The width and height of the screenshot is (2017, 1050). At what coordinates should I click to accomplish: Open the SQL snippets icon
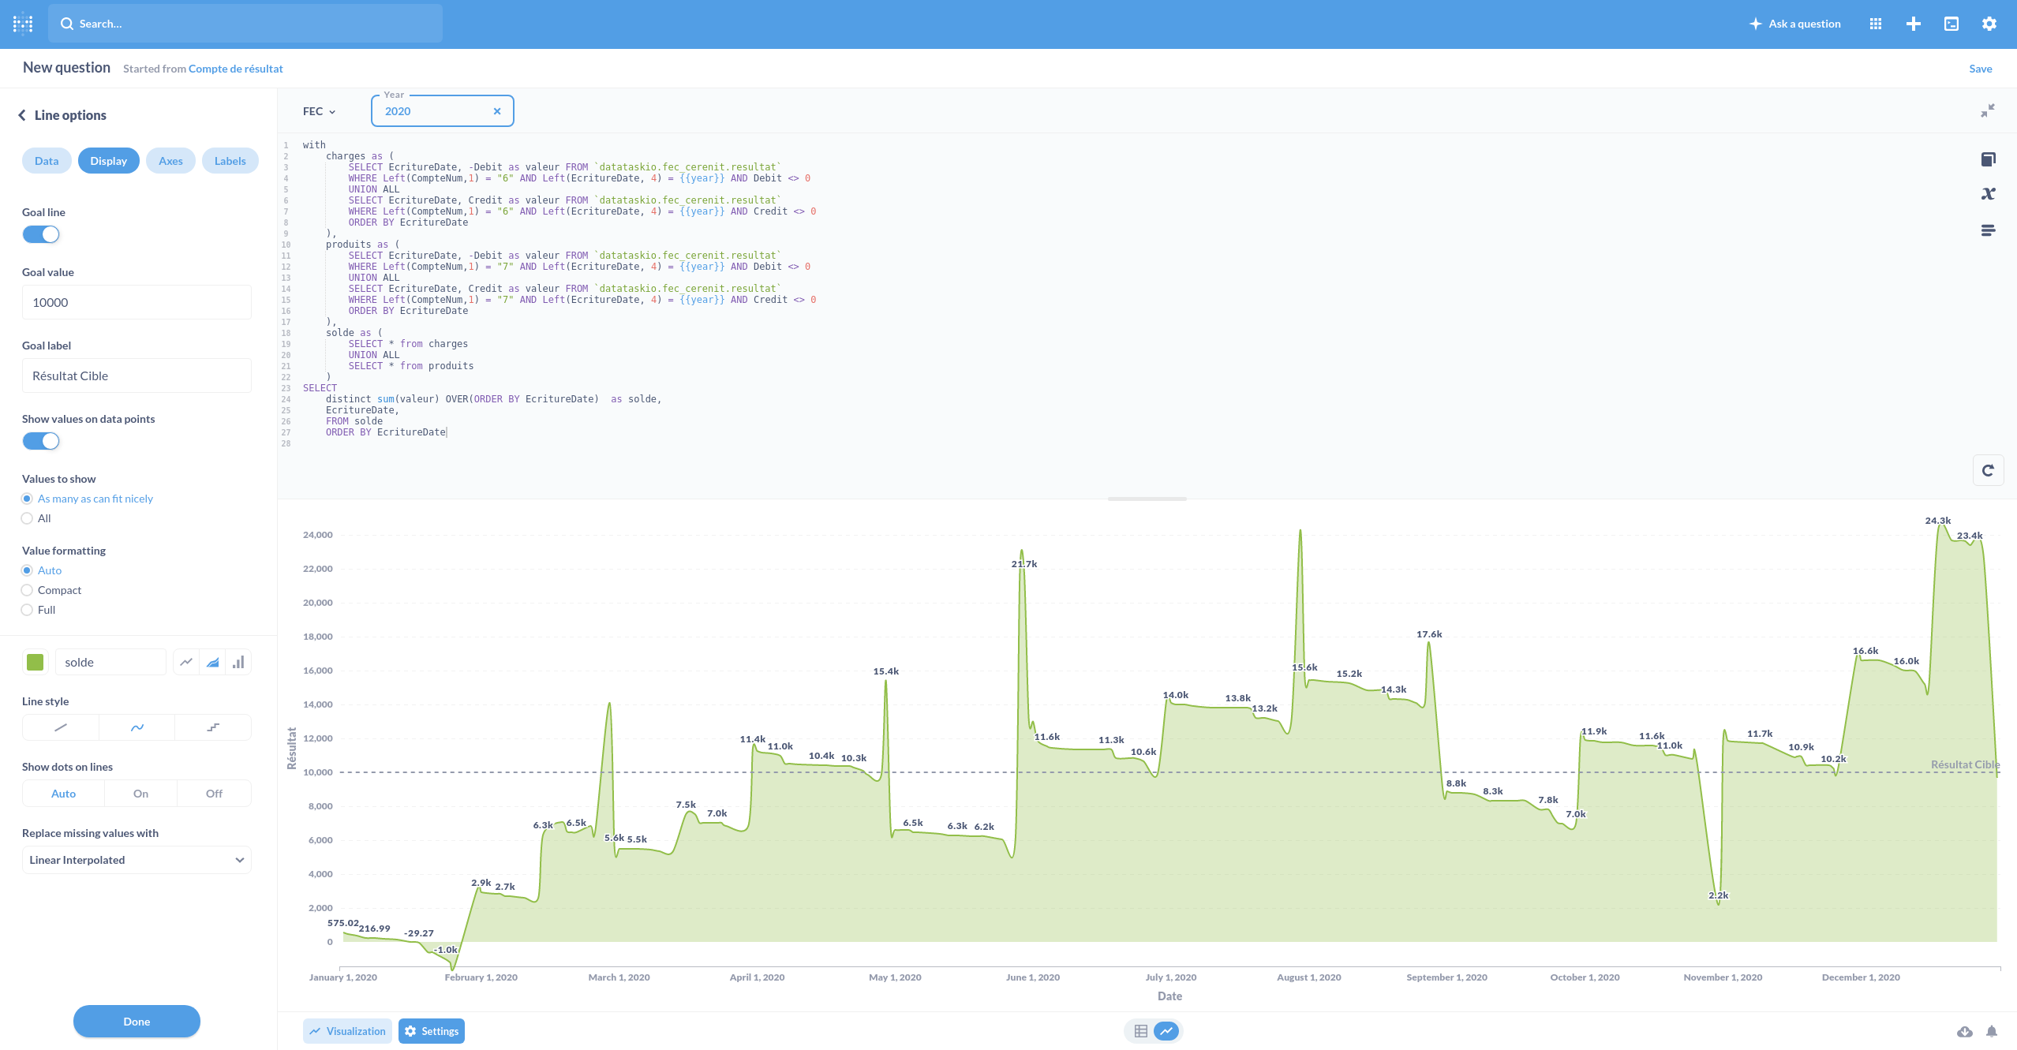click(1988, 230)
